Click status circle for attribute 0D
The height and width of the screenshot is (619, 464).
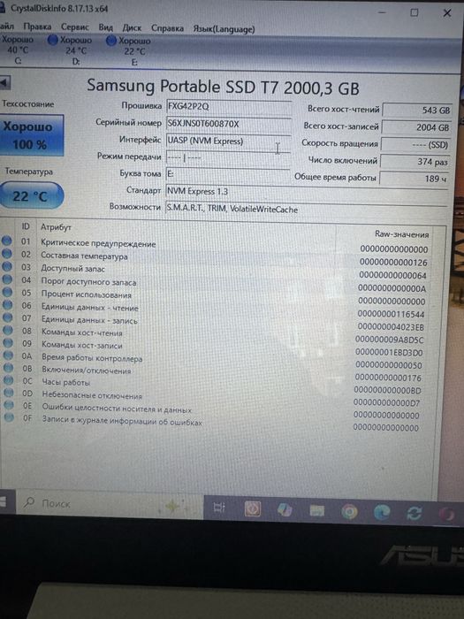point(9,393)
